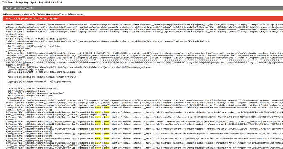Click the 'Working directory:' line
This screenshot has height=149, width=283.
point(16,34)
